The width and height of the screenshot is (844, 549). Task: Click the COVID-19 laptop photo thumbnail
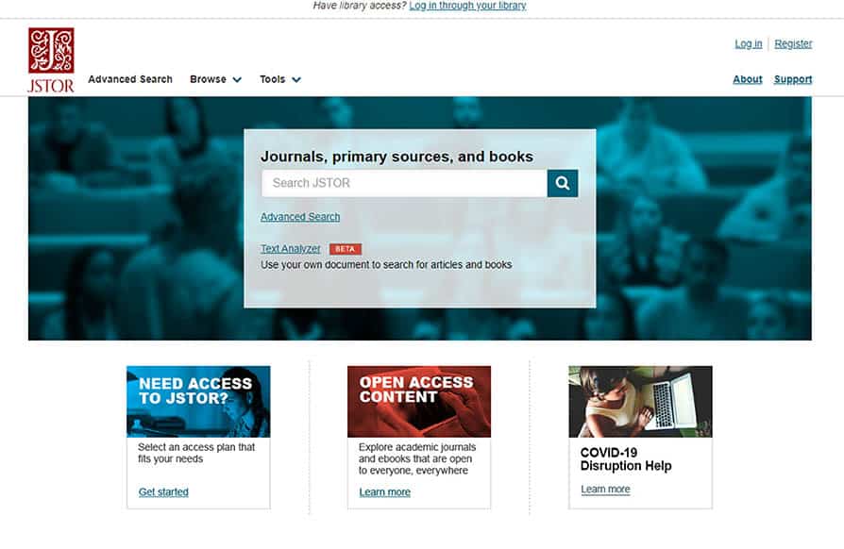(x=640, y=402)
